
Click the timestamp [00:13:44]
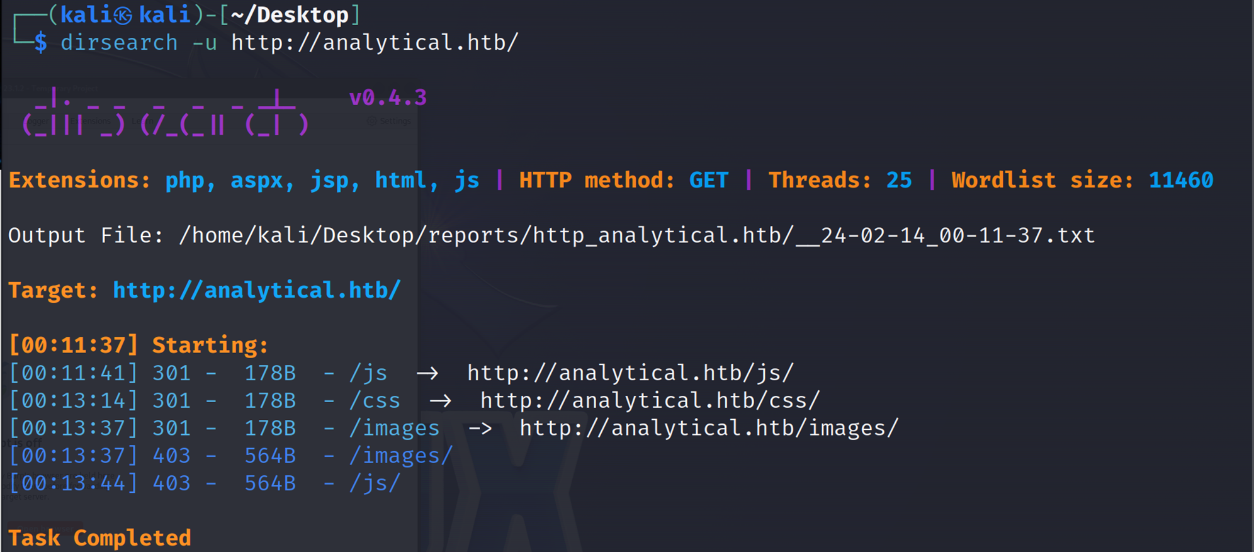(73, 483)
